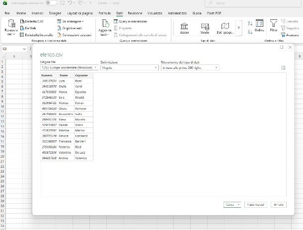This screenshot has width=303, height=230.
Task: Choose Da testo/CSV import option
Action: (x=32, y=21)
